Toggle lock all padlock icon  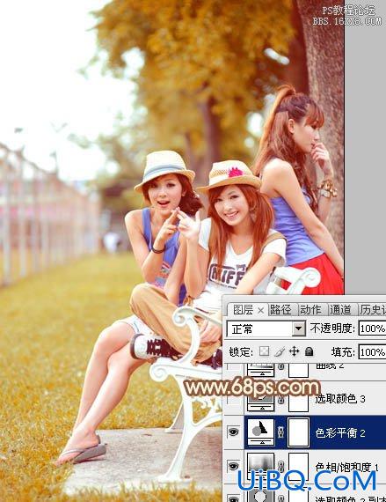click(x=309, y=351)
